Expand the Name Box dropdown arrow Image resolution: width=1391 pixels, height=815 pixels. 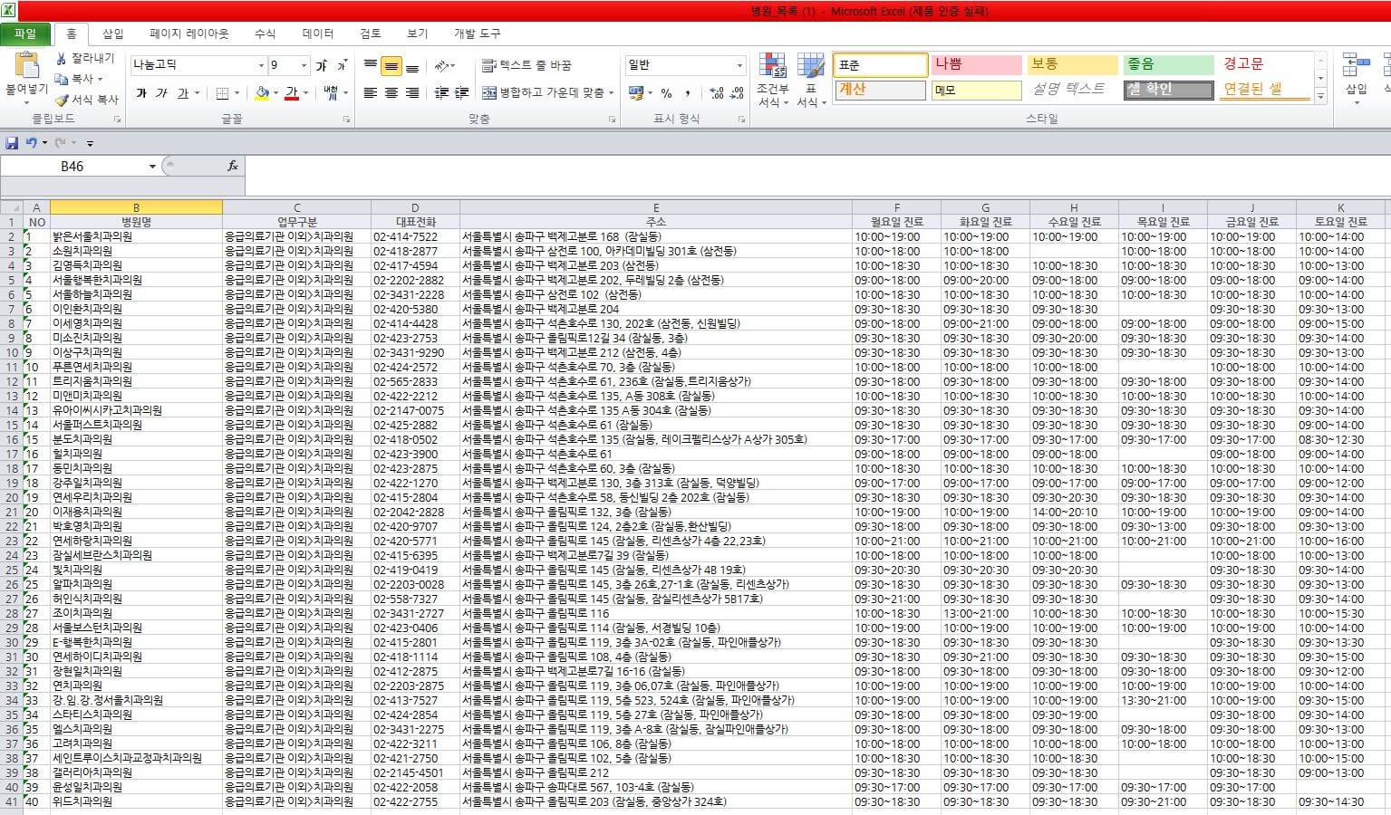tap(152, 167)
